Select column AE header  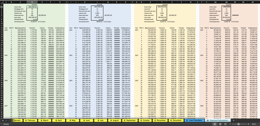click(252, 2)
